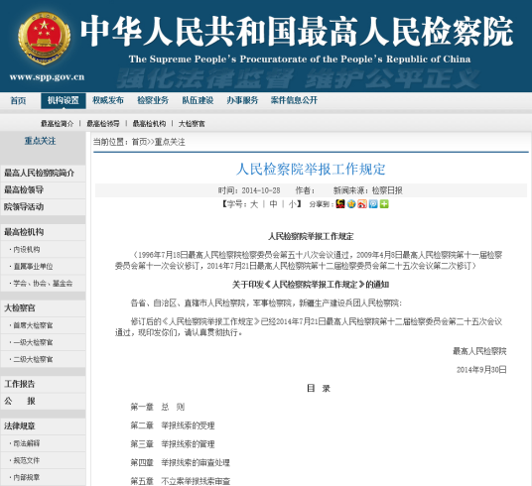The height and width of the screenshot is (486, 532).
Task: Open 公 报 in sidebar
Action: (x=43, y=401)
